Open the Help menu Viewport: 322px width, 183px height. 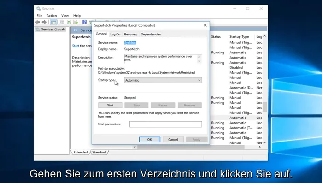tap(77, 16)
